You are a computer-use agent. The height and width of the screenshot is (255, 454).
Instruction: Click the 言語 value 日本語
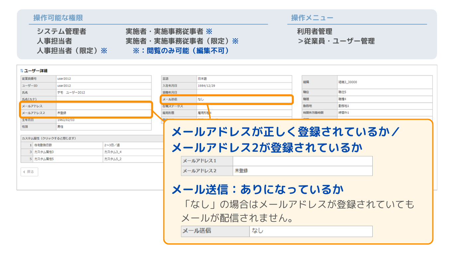pyautogui.click(x=202, y=79)
